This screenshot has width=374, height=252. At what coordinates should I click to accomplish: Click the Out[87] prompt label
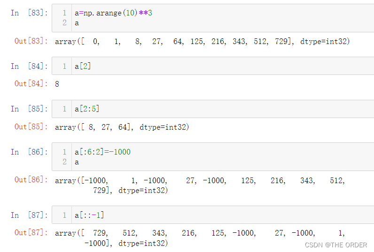(31, 232)
